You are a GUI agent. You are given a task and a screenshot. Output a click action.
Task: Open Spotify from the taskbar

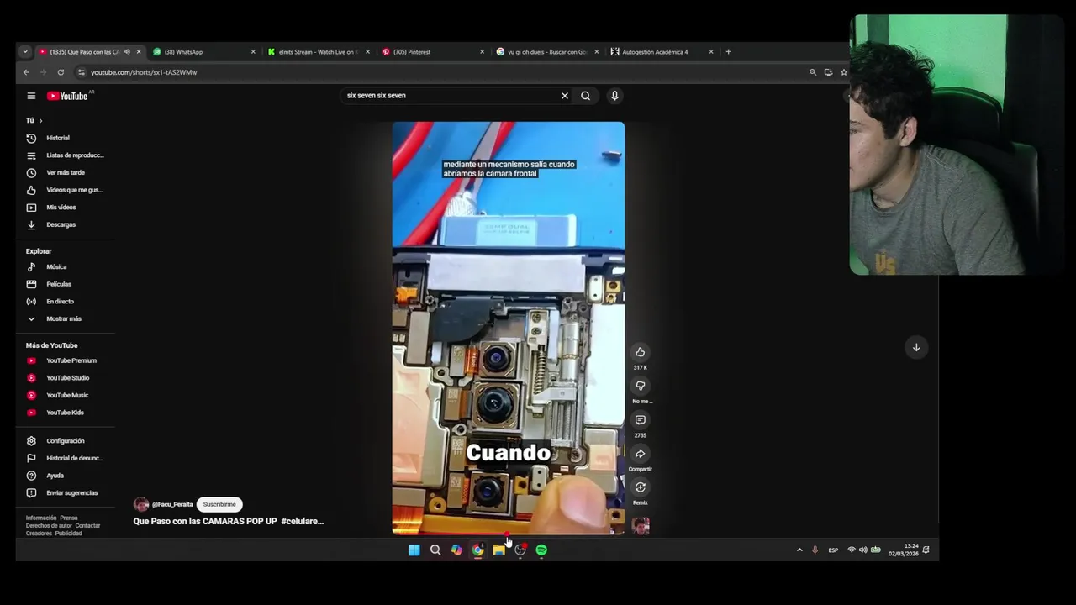pos(541,550)
